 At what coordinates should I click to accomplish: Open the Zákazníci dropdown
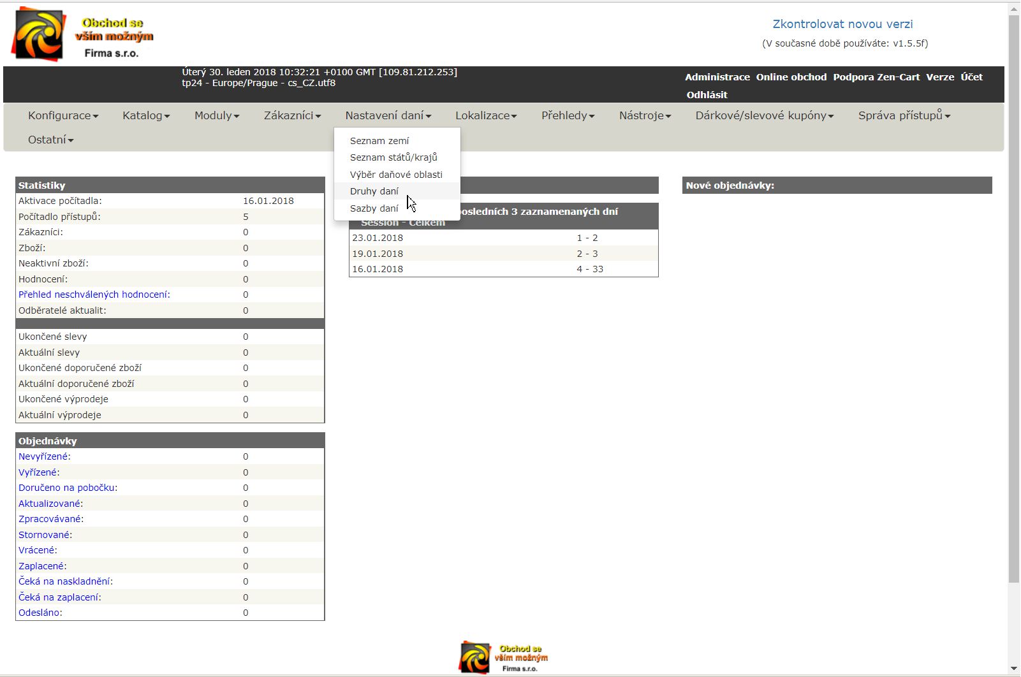pos(292,115)
